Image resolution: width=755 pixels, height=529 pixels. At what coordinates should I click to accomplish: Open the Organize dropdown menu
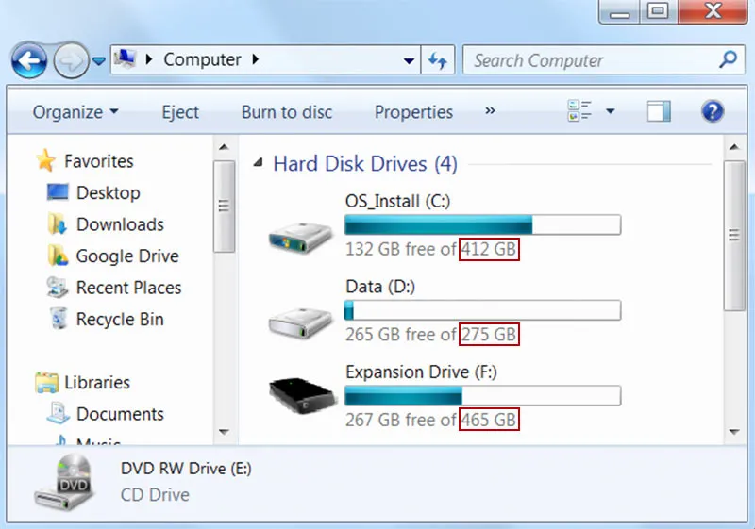pos(75,112)
